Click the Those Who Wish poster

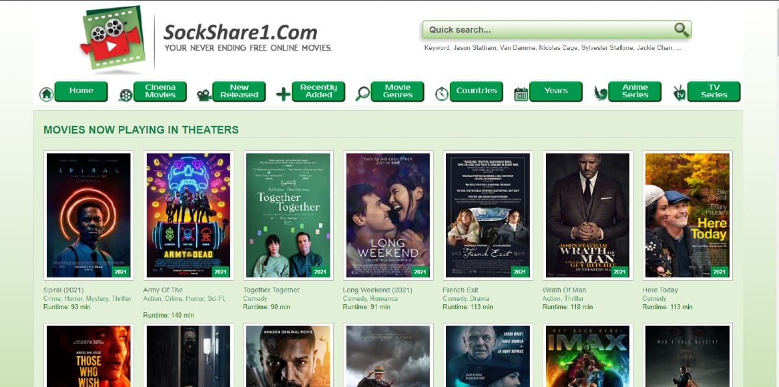88,355
